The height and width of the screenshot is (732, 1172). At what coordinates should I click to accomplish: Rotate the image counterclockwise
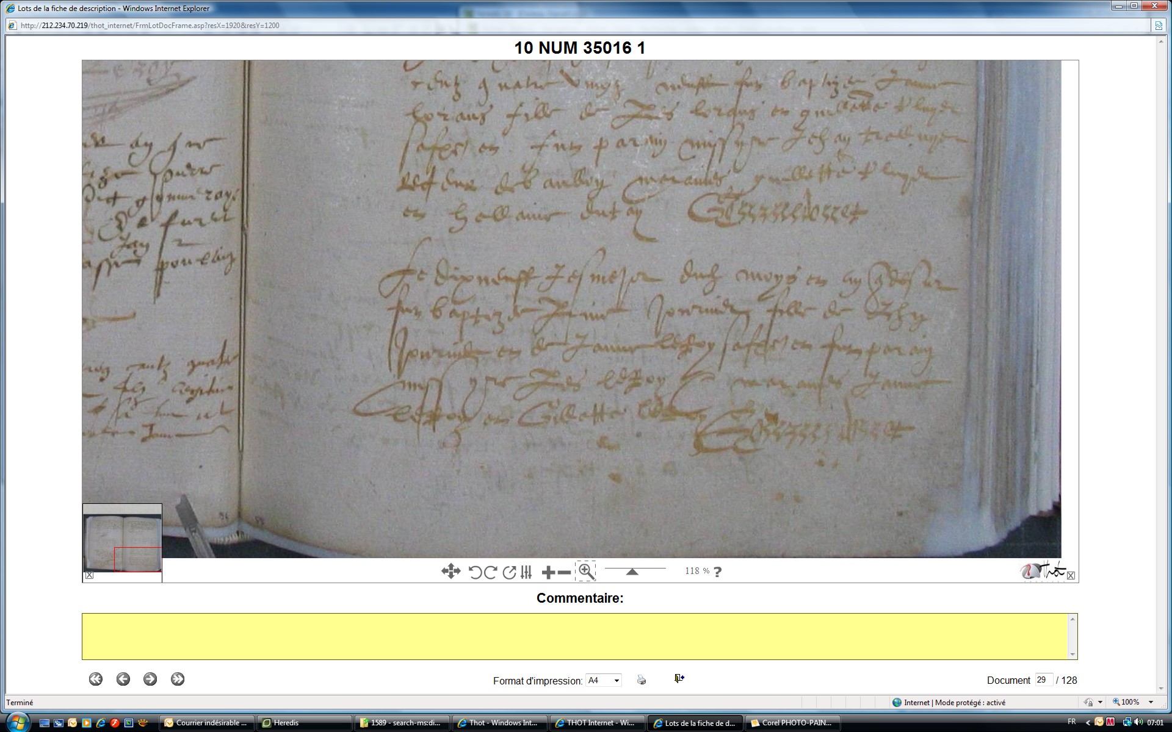pyautogui.click(x=474, y=572)
